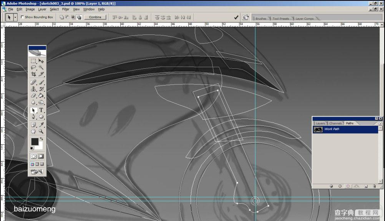The width and height of the screenshot is (385, 221).
Task: Set Full Screen Mode without menu bar
Action: [x=42, y=164]
